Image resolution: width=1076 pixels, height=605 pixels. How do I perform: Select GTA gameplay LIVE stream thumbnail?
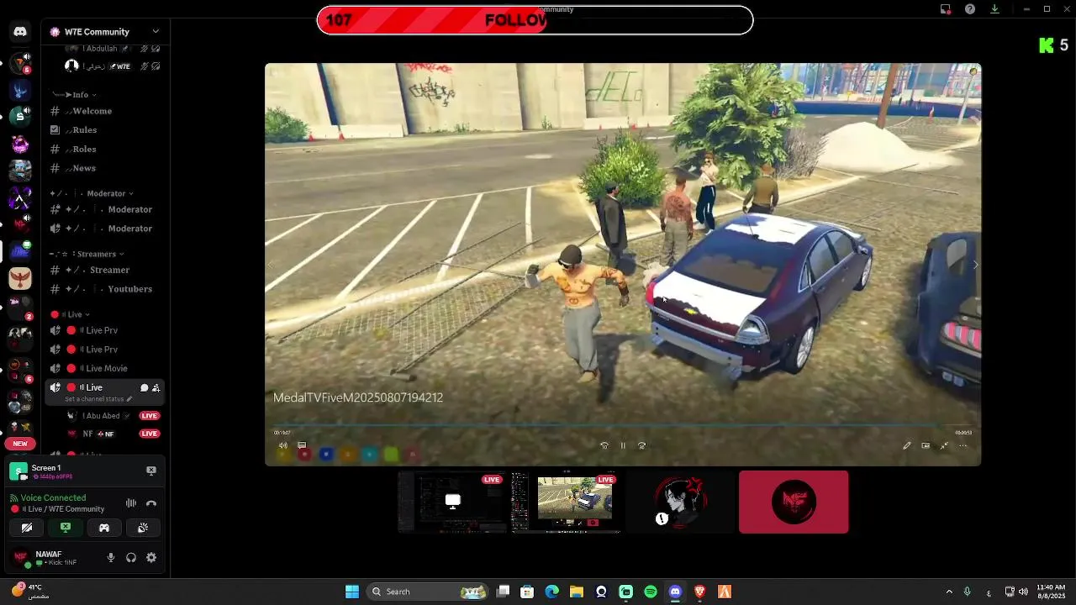[x=567, y=502]
